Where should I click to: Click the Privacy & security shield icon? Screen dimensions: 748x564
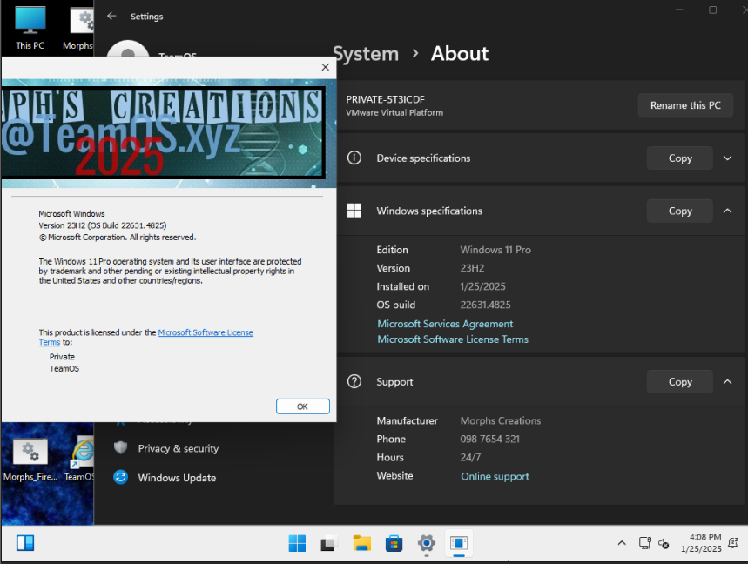pos(121,448)
